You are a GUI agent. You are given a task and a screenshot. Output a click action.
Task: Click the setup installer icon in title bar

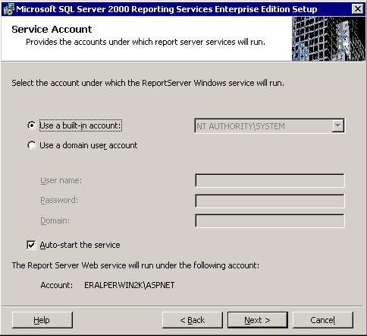8,9
